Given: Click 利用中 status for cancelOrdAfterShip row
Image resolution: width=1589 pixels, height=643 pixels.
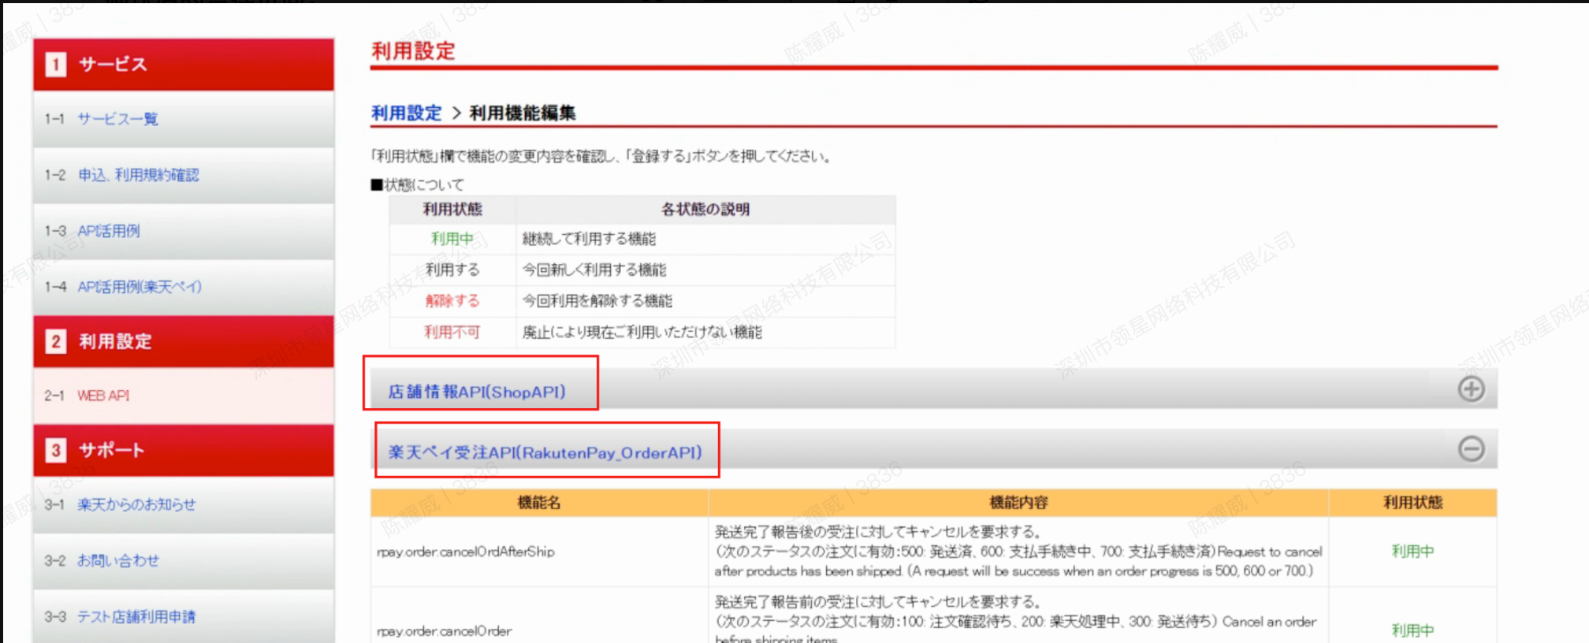Looking at the screenshot, I should click(x=1412, y=552).
